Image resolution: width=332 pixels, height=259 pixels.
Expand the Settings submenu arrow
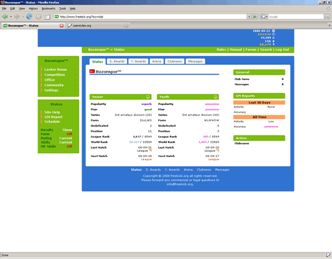[75, 90]
